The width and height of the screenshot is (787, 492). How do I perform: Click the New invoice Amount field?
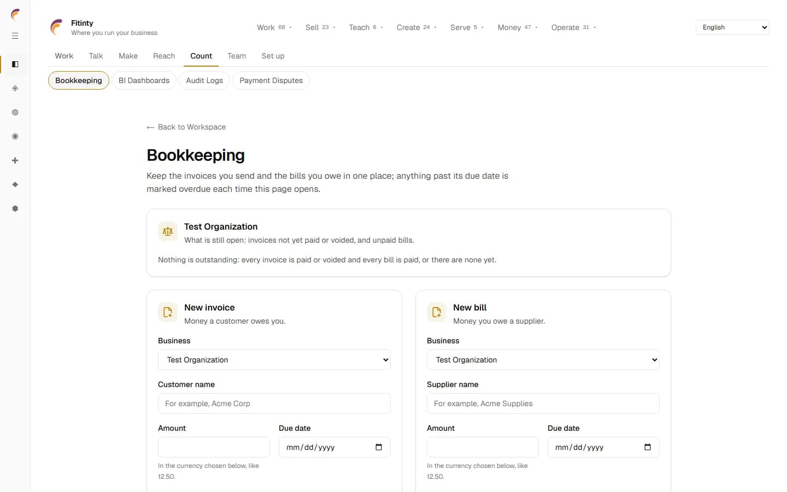pyautogui.click(x=214, y=447)
